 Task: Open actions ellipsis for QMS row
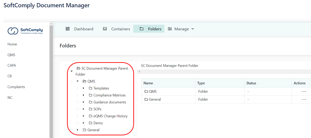(x=304, y=92)
